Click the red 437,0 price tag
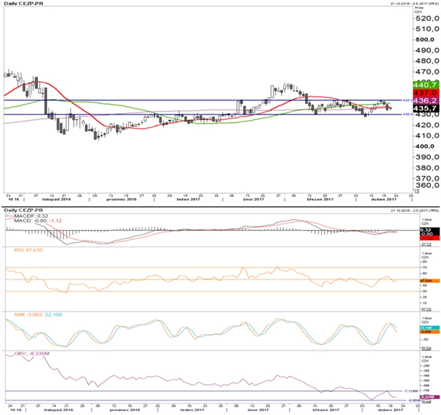 click(x=425, y=92)
